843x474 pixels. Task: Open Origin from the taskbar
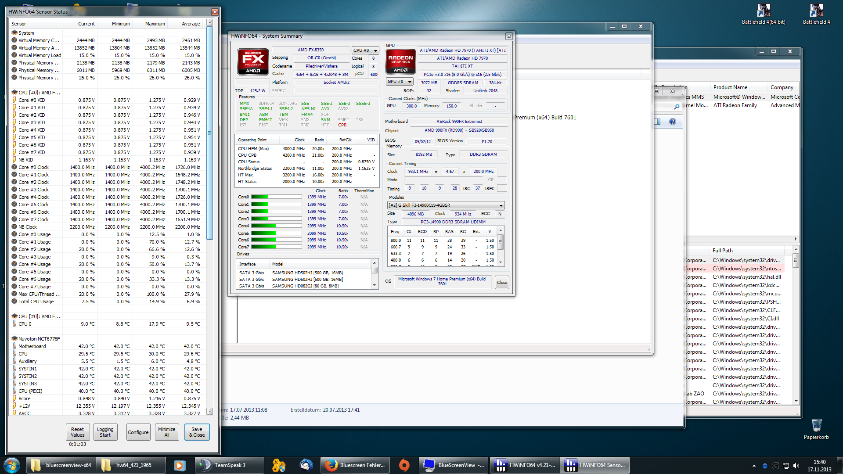tap(404, 465)
